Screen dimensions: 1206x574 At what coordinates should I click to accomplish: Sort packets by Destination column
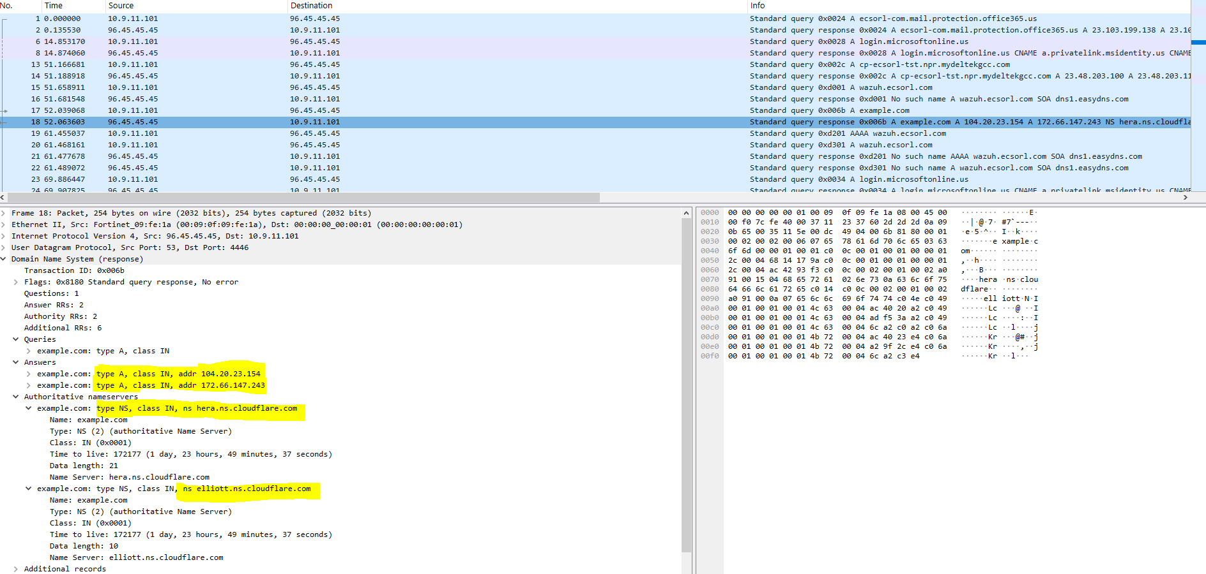(x=517, y=6)
